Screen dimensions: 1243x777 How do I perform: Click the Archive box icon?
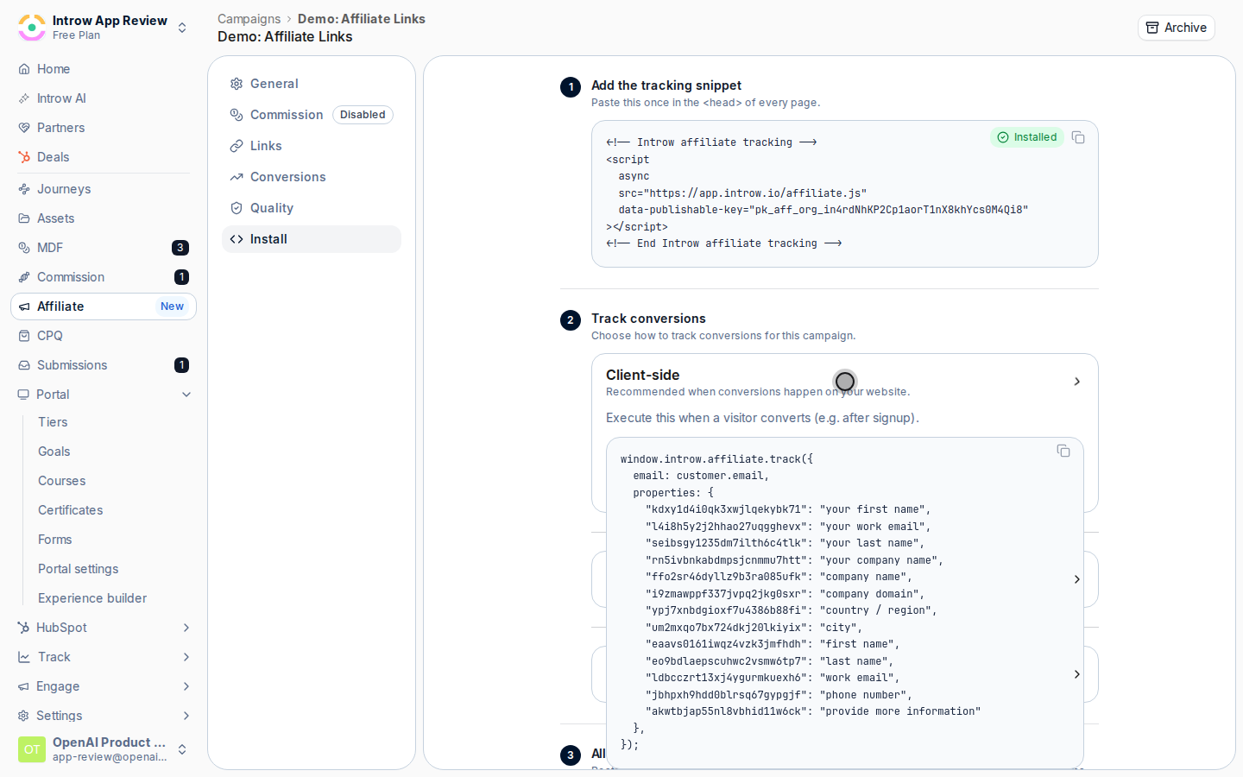1152,28
